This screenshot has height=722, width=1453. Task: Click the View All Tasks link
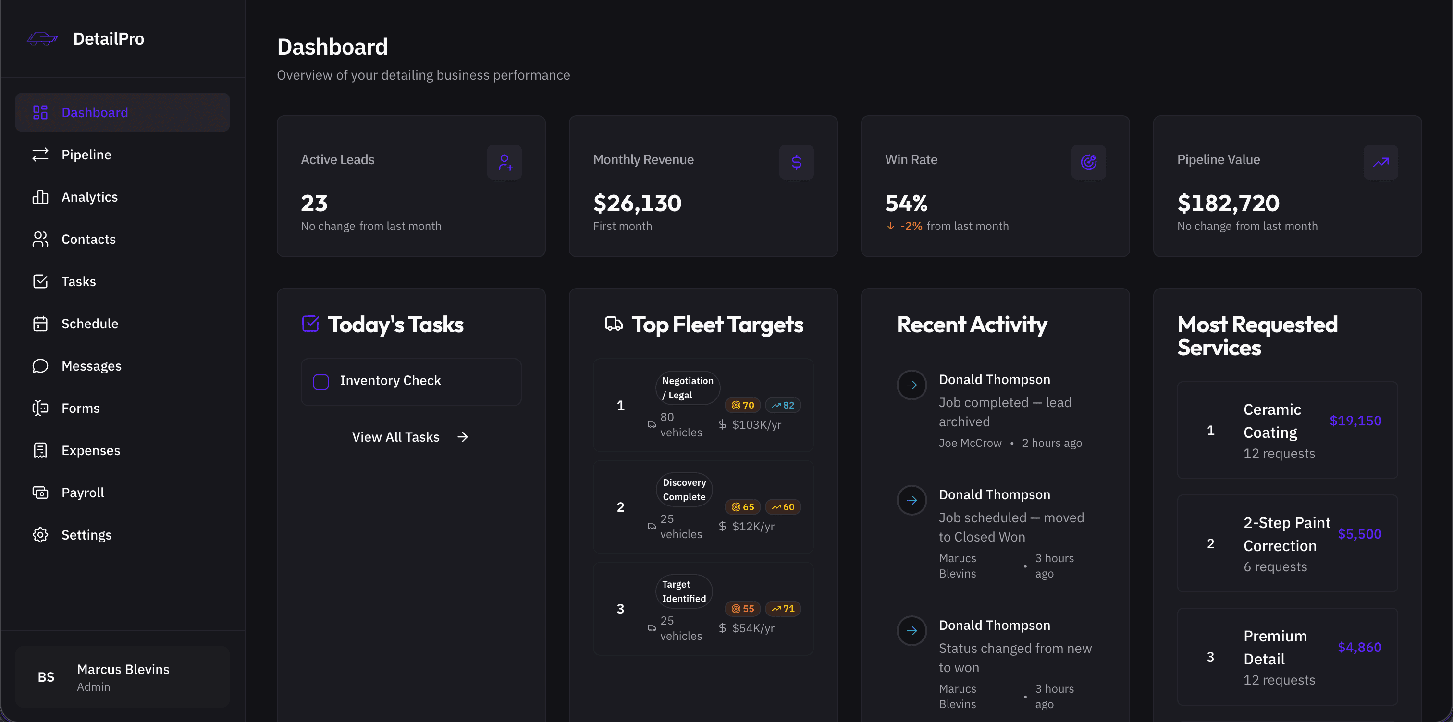click(x=410, y=436)
